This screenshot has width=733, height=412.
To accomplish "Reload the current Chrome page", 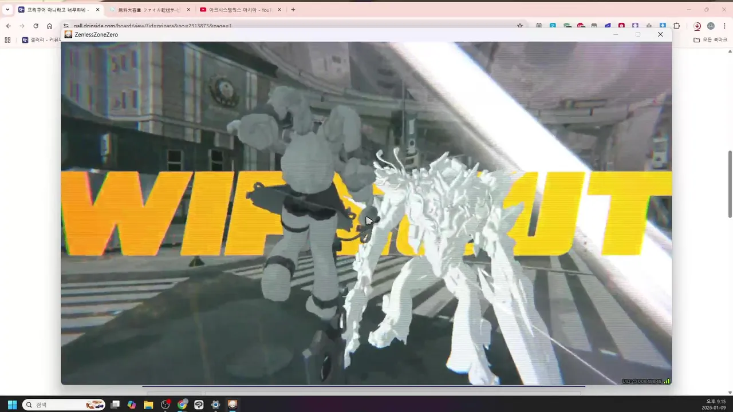I will [36, 26].
